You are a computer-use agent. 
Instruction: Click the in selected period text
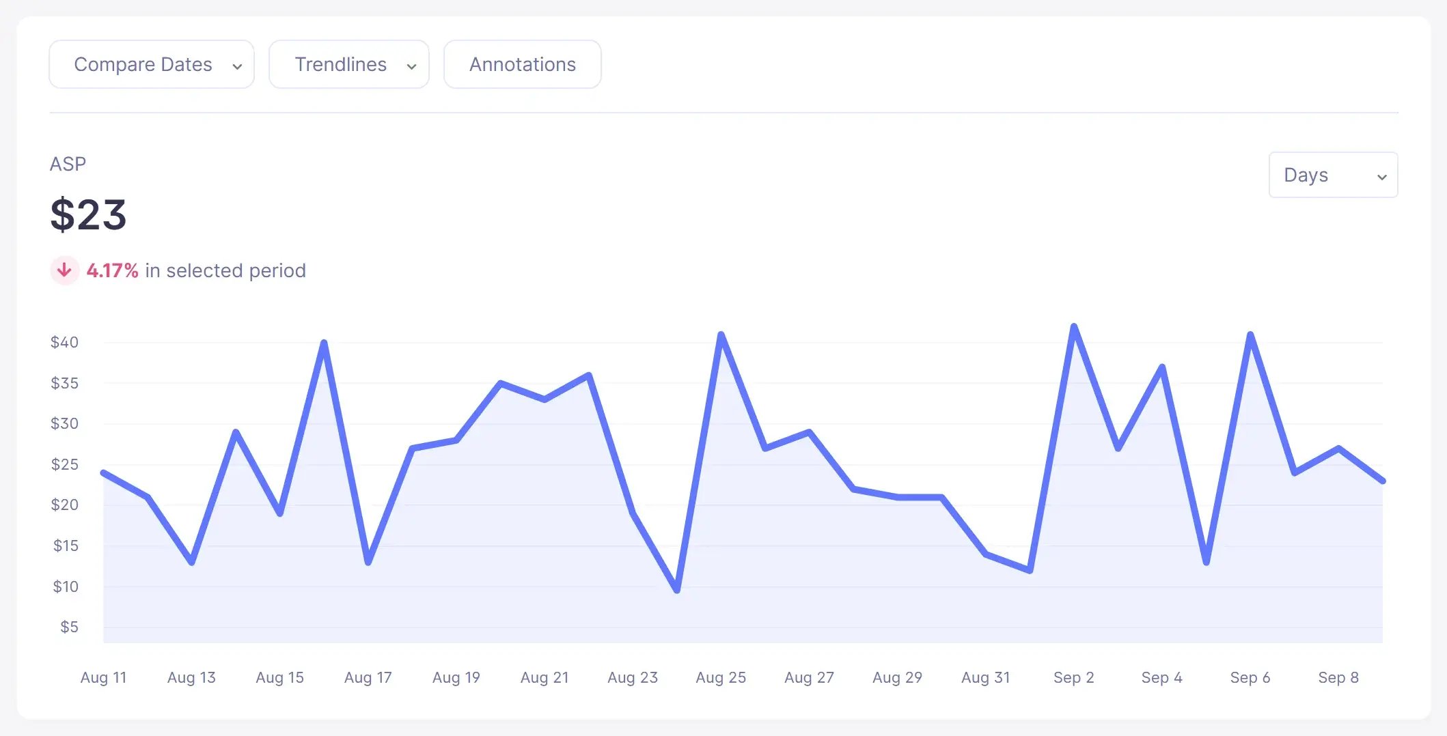pos(225,271)
